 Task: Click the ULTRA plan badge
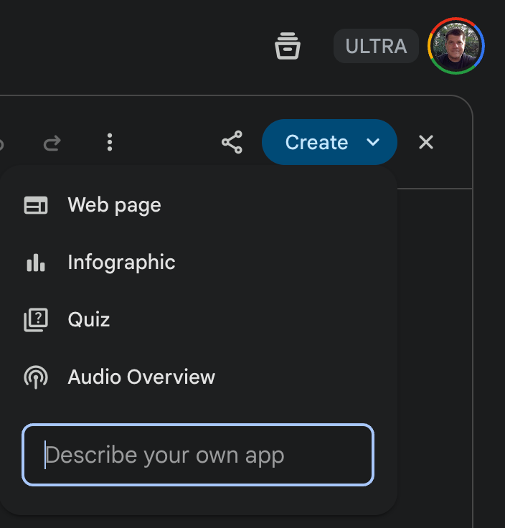click(x=376, y=46)
